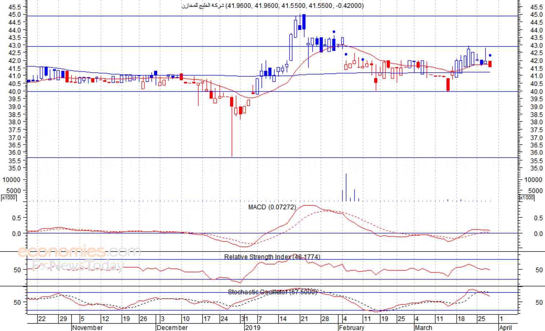This screenshot has width=545, height=331.
Task: Click the x1000 volume multiplier box on left
Action: pyautogui.click(x=9, y=198)
